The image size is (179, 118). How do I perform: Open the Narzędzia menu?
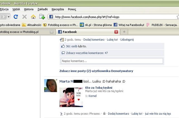58,9
